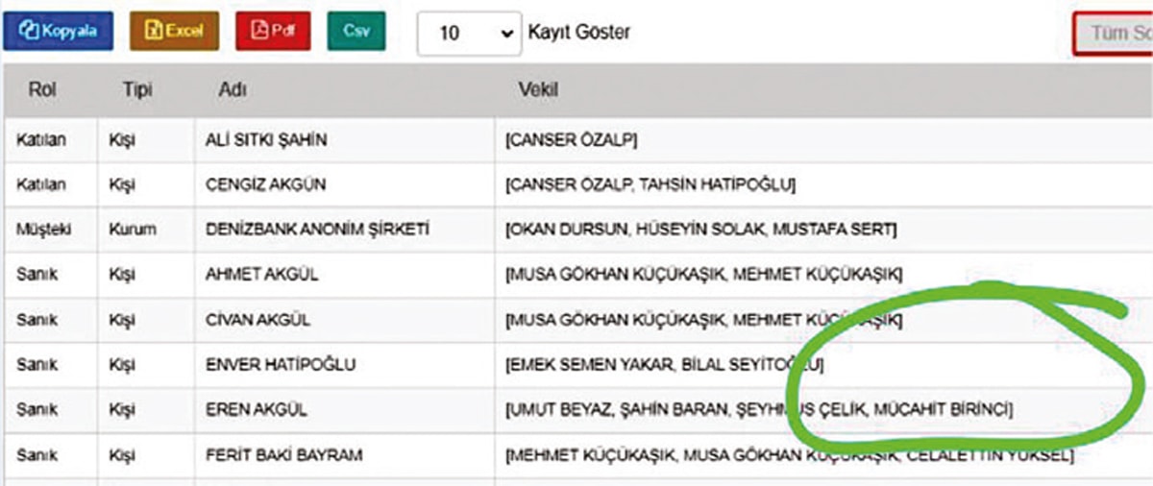Select the FERİT BAKİ BAYRAM row
The image size is (1153, 486).
tap(283, 454)
